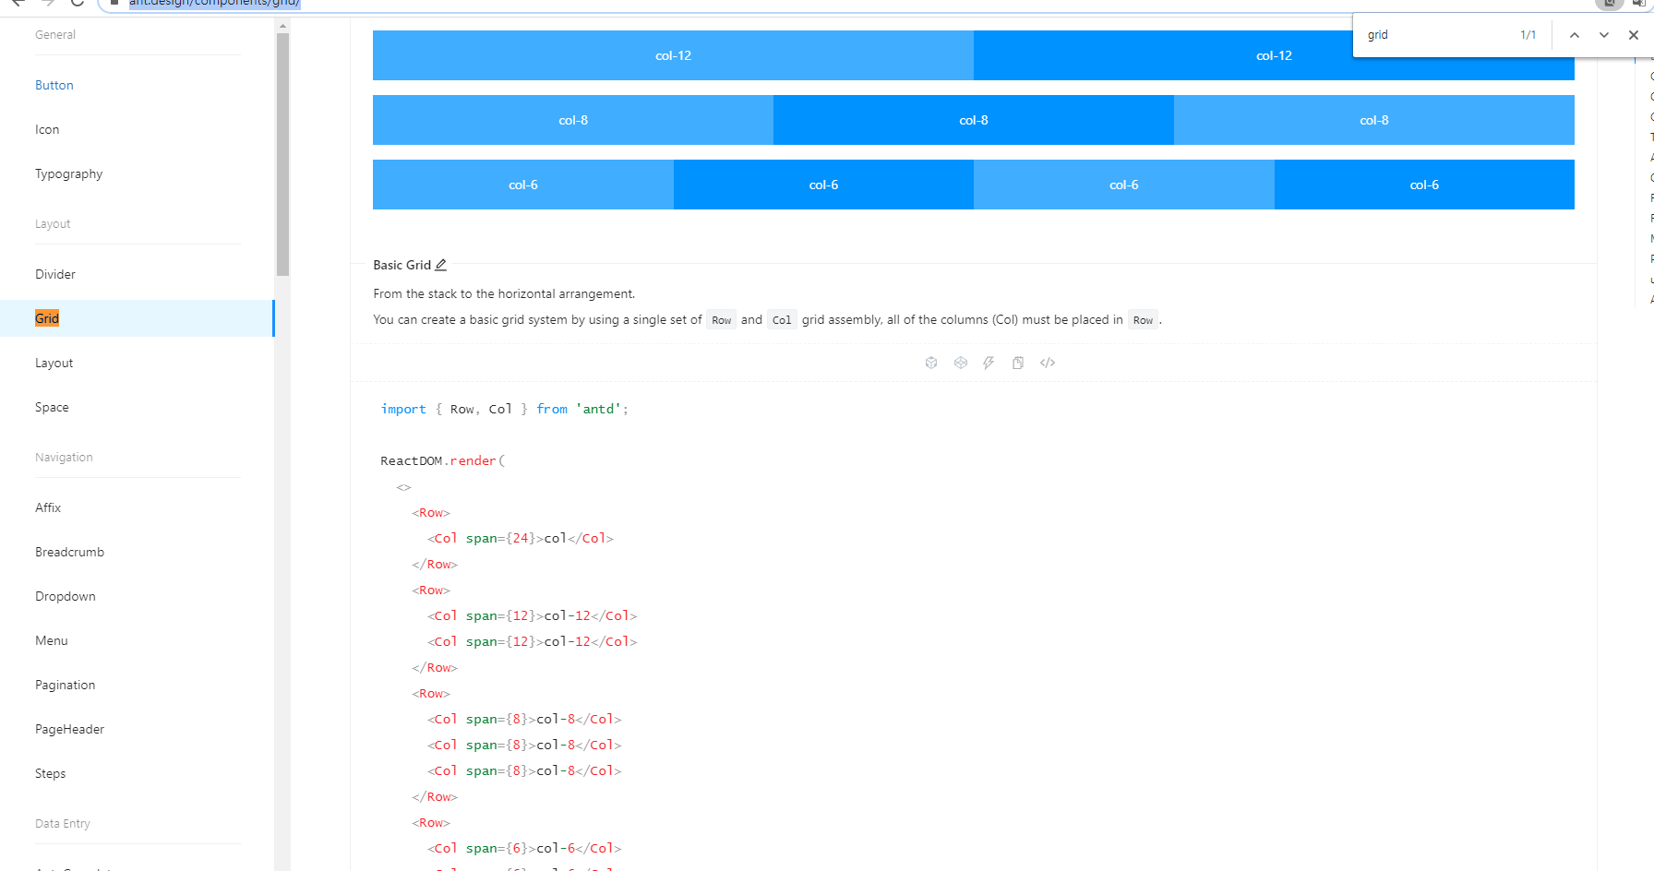Viewport: 1654px width, 871px height.
Task: Click the 'Col' inline code tag
Action: (x=782, y=320)
